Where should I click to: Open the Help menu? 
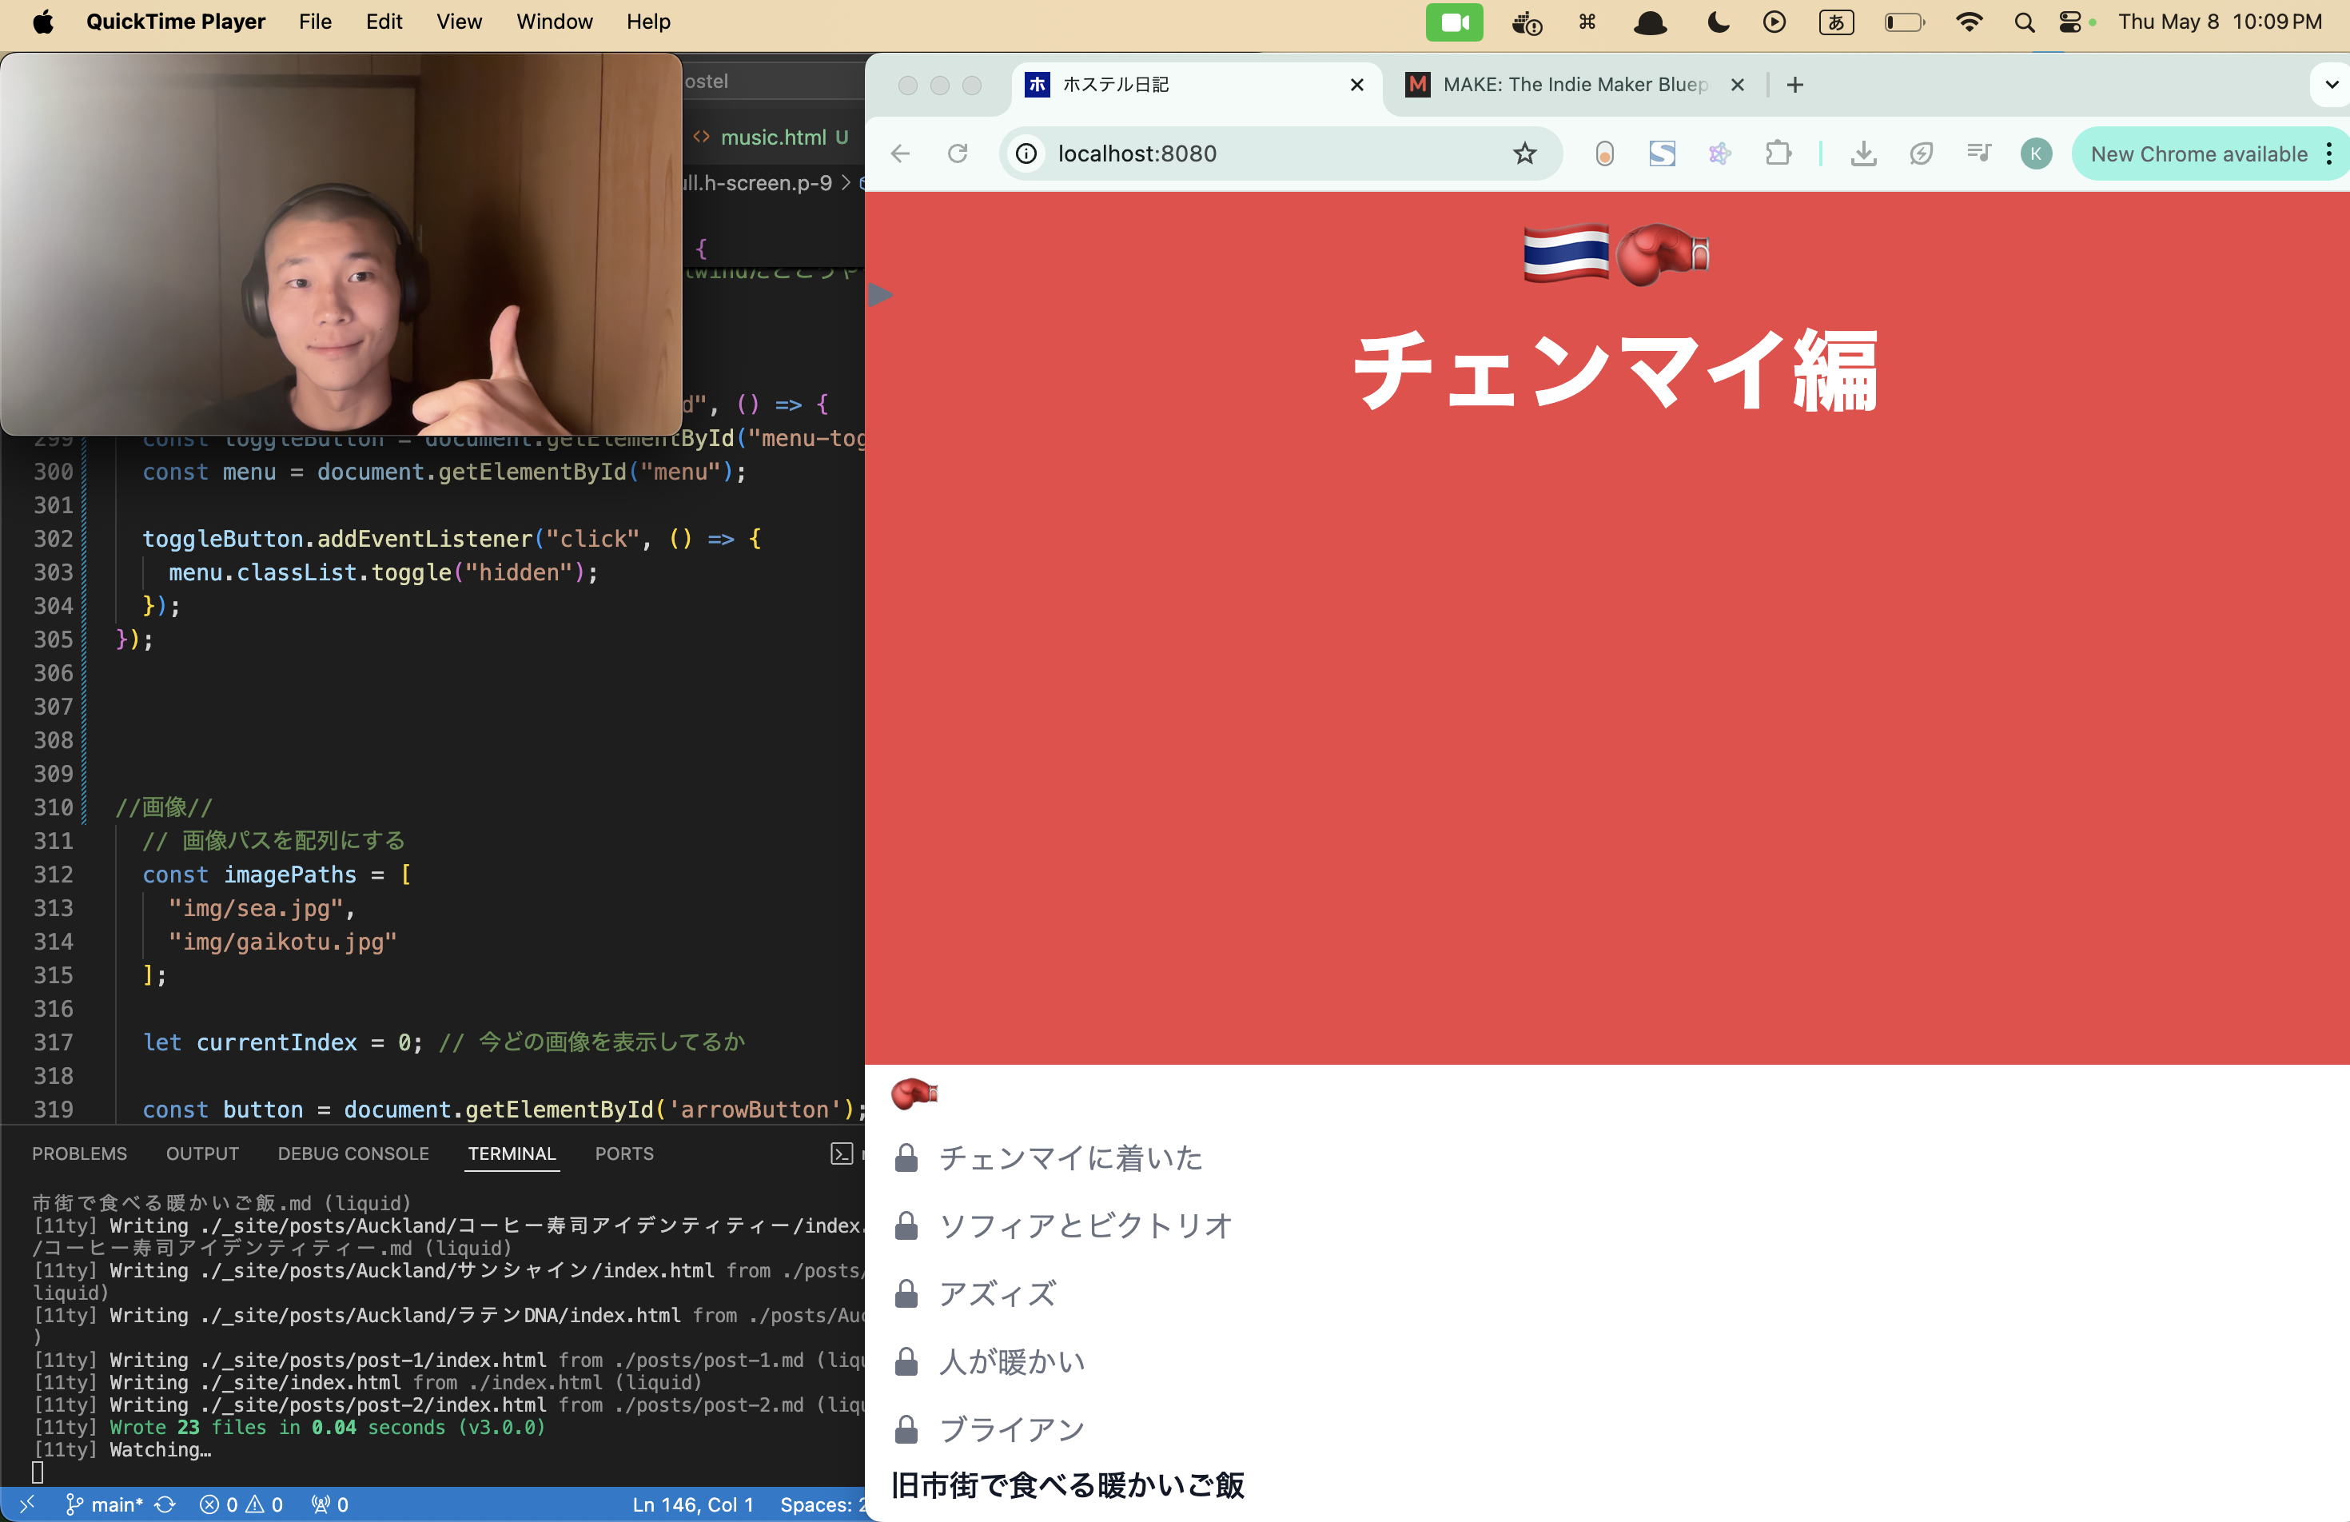pos(647,22)
